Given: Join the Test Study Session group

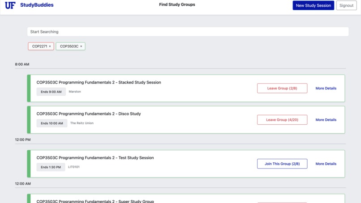Looking at the screenshot, I should [x=282, y=164].
